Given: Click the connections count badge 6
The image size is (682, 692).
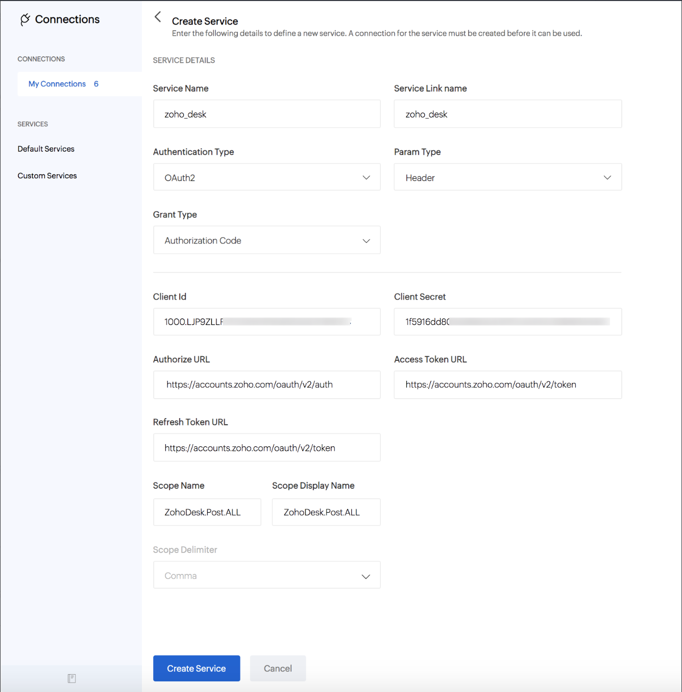Looking at the screenshot, I should click(x=96, y=84).
